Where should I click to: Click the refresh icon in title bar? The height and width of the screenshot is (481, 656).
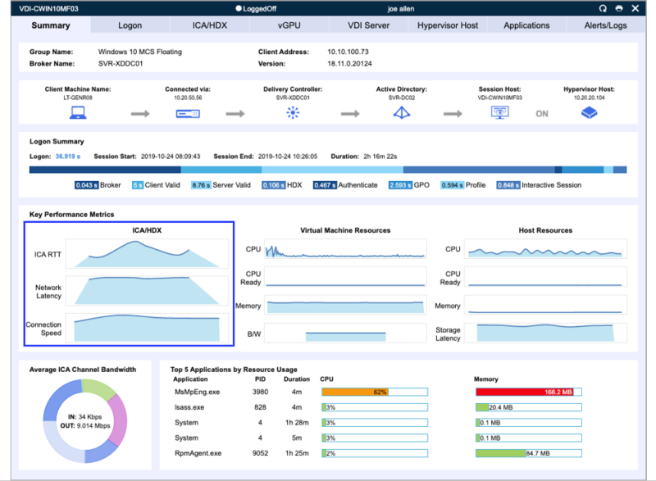point(603,8)
